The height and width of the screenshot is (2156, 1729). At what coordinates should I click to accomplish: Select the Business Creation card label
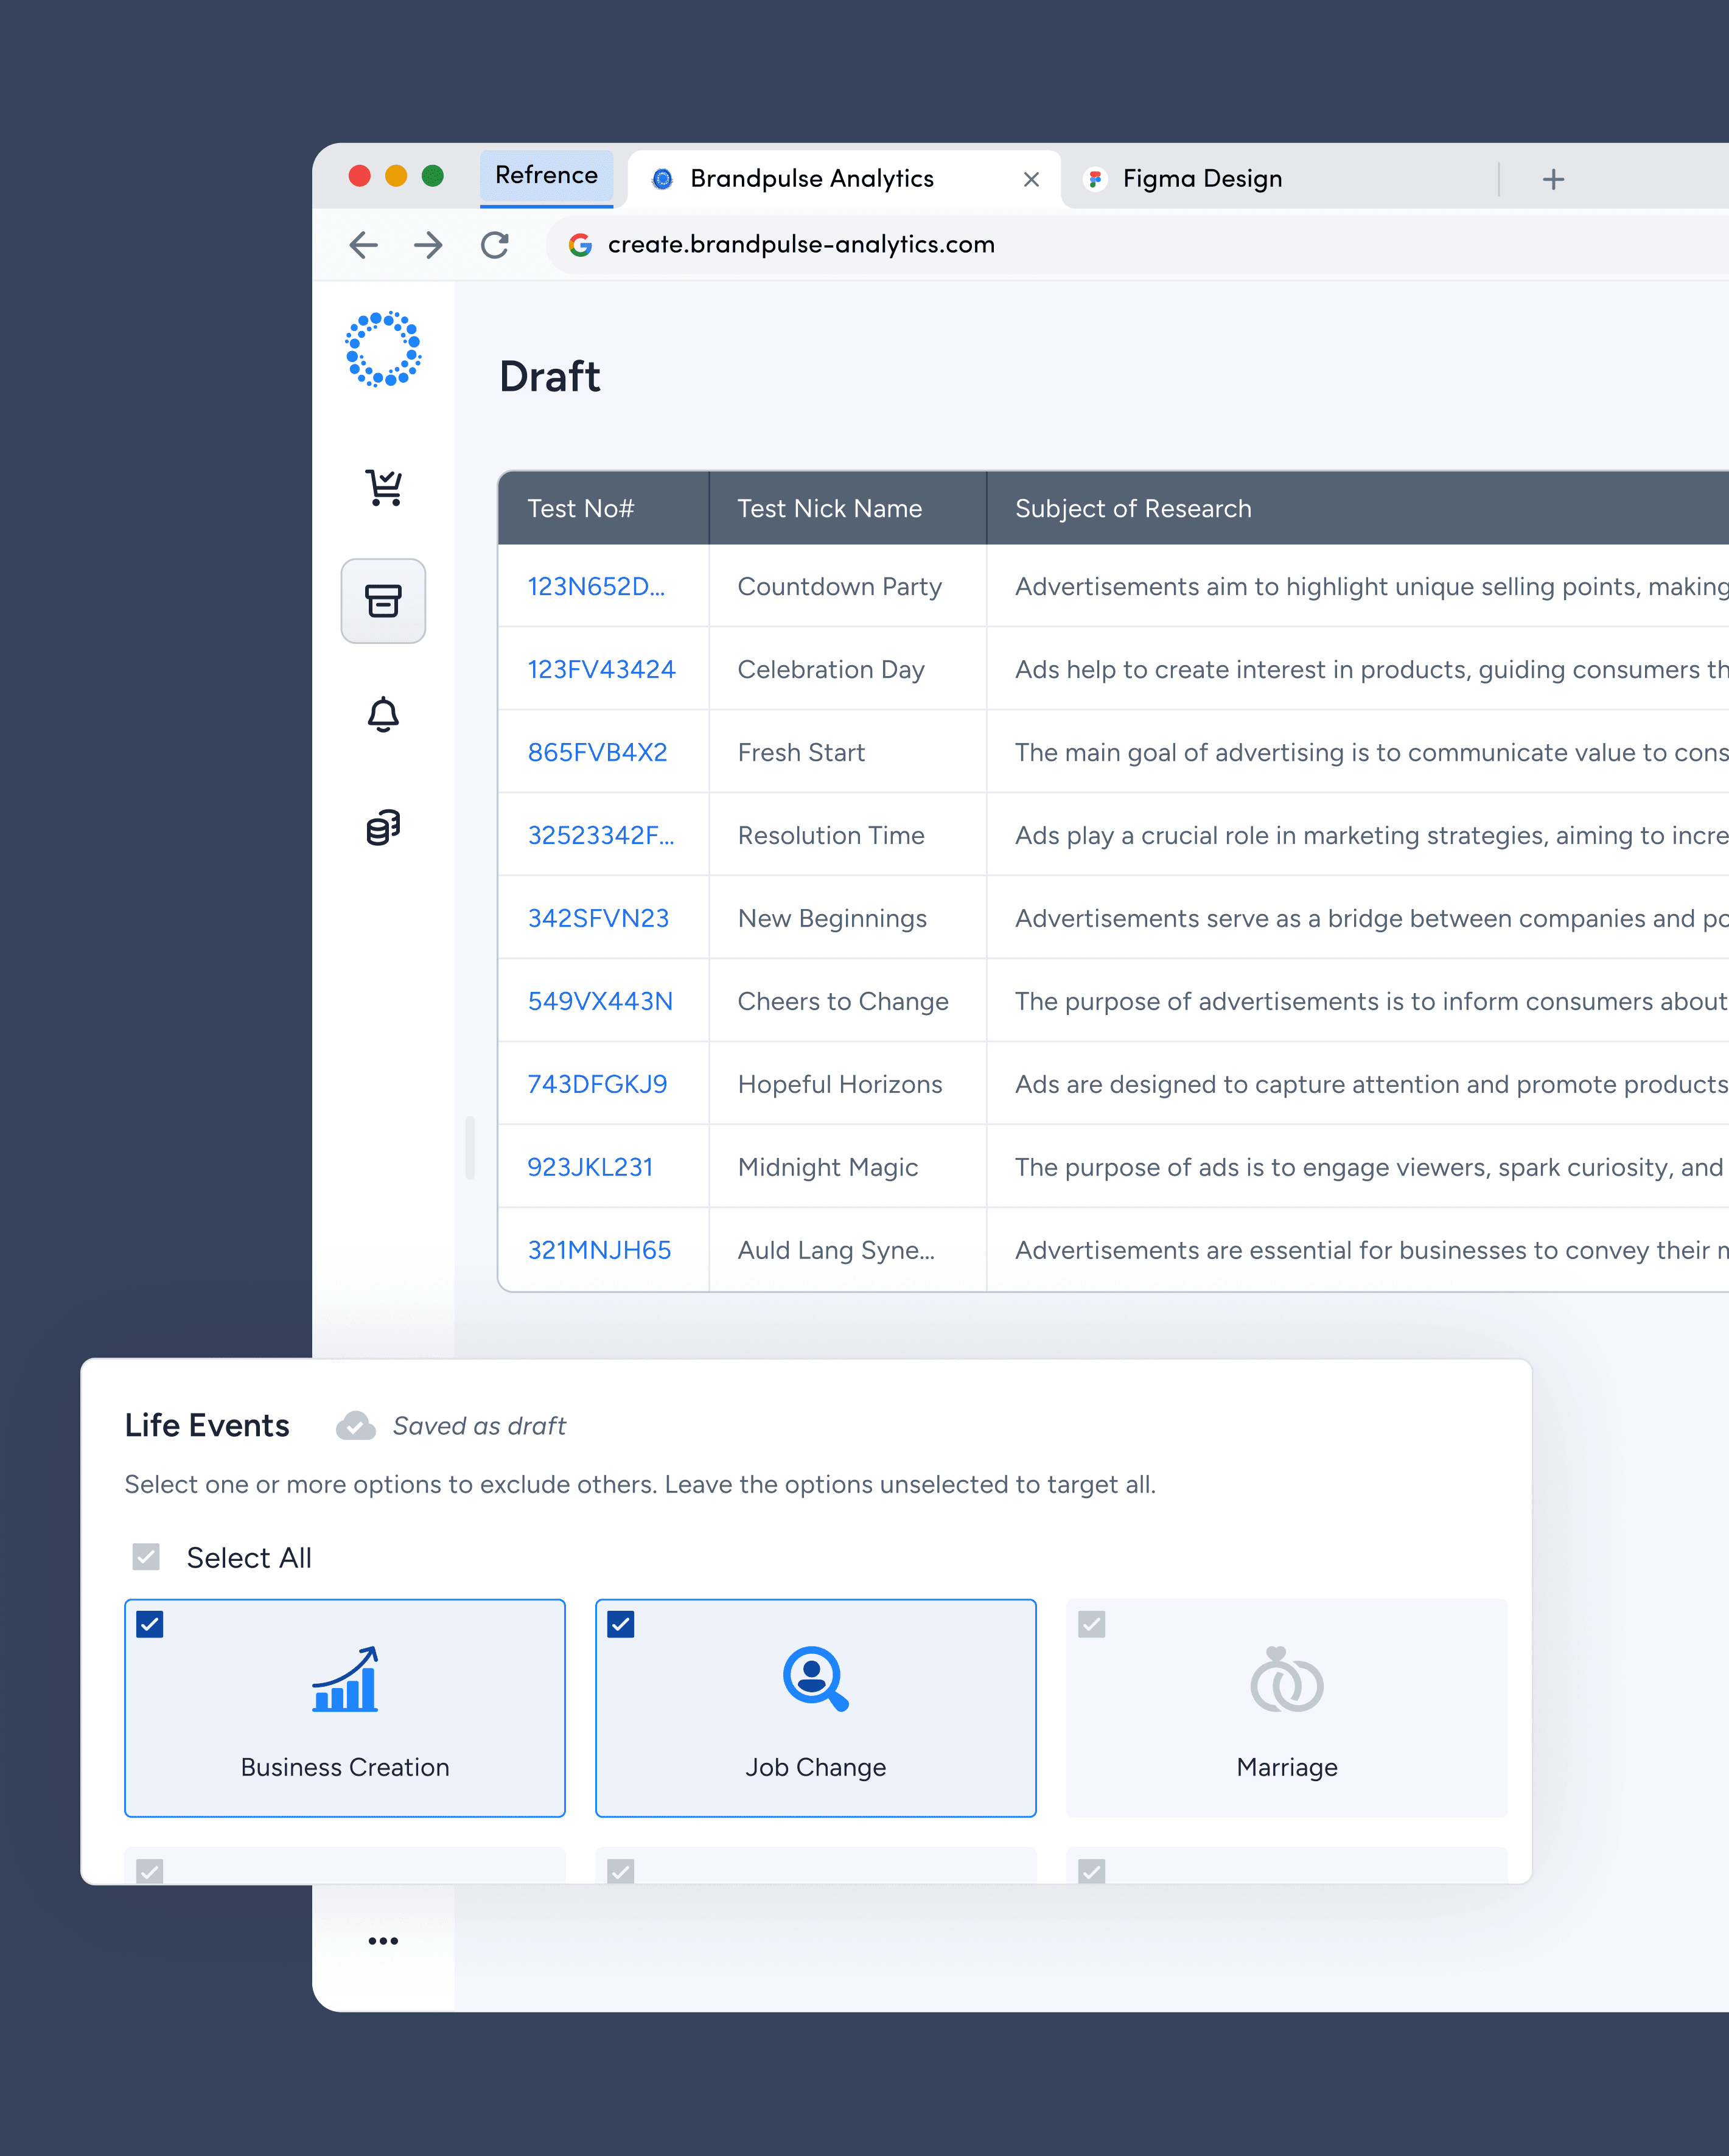[345, 1767]
